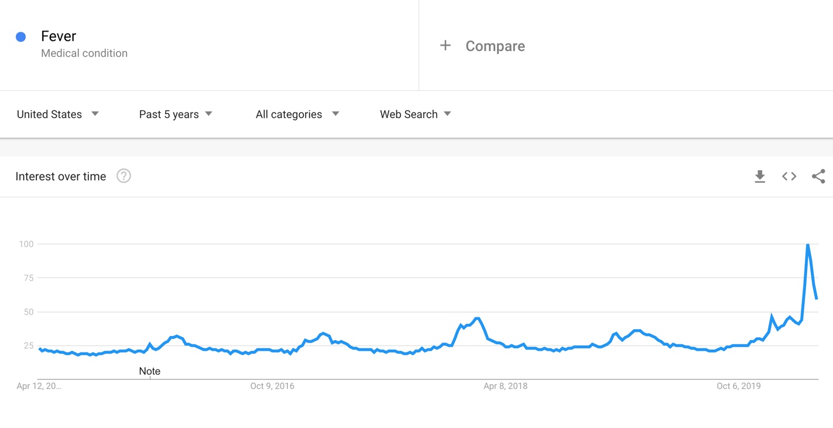This screenshot has height=428, width=833.
Task: Click the Apr 8, 2018 axis label
Action: pos(506,386)
